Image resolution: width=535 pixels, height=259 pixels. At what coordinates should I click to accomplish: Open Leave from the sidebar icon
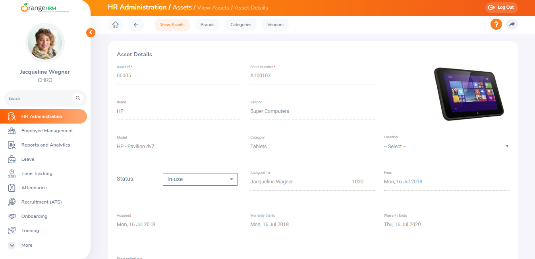12,159
